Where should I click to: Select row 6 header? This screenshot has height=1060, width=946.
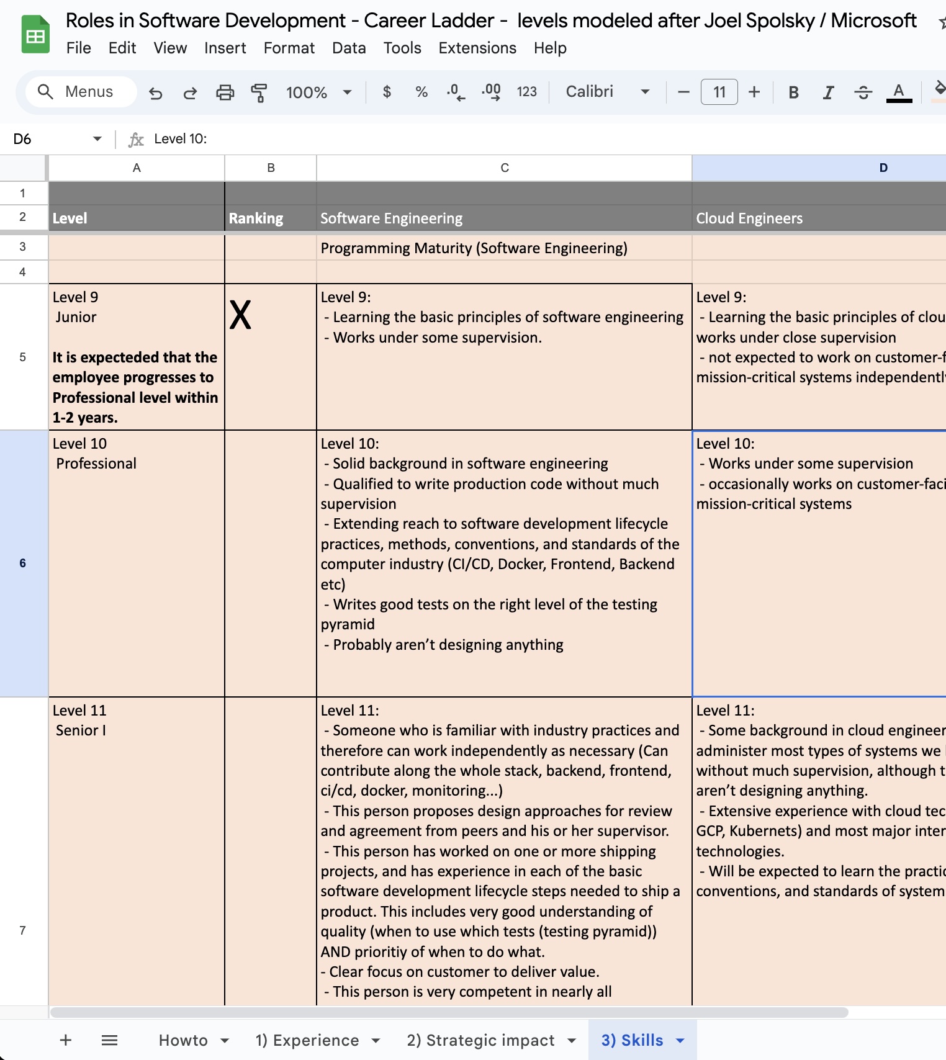coord(23,563)
